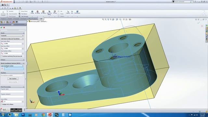Image resolution: width=208 pixels, height=117 pixels.
Task: Open the Orientation tool in the CAM ribbon
Action: [x=77, y=12]
